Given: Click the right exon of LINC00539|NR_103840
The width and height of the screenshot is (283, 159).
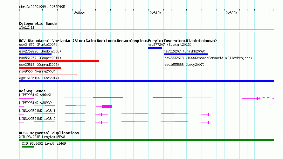Looking at the screenshot, I should click(x=208, y=122).
